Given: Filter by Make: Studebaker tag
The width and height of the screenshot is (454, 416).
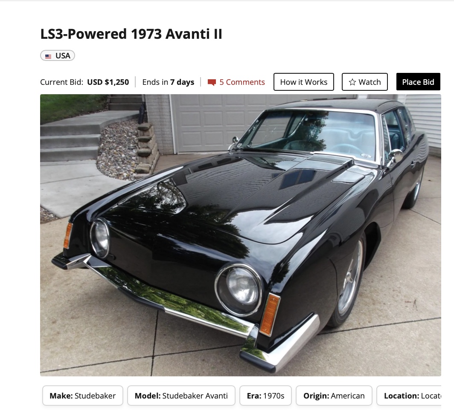Looking at the screenshot, I should tap(82, 396).
